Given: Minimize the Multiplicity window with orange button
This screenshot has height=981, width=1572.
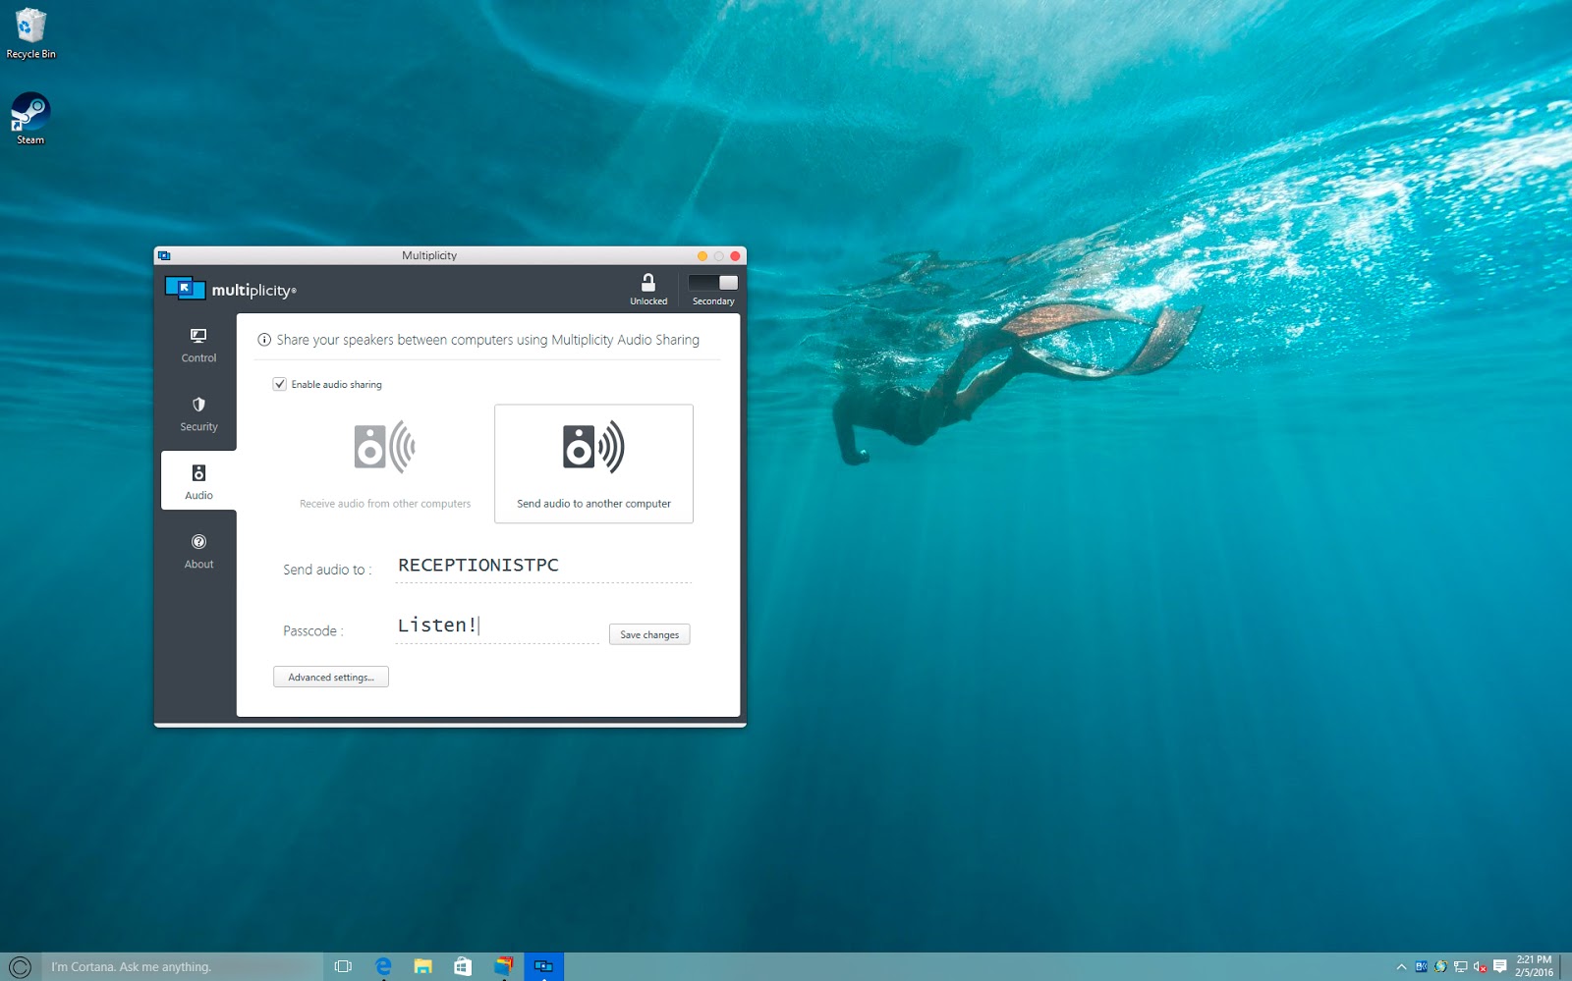Looking at the screenshot, I should 702,256.
